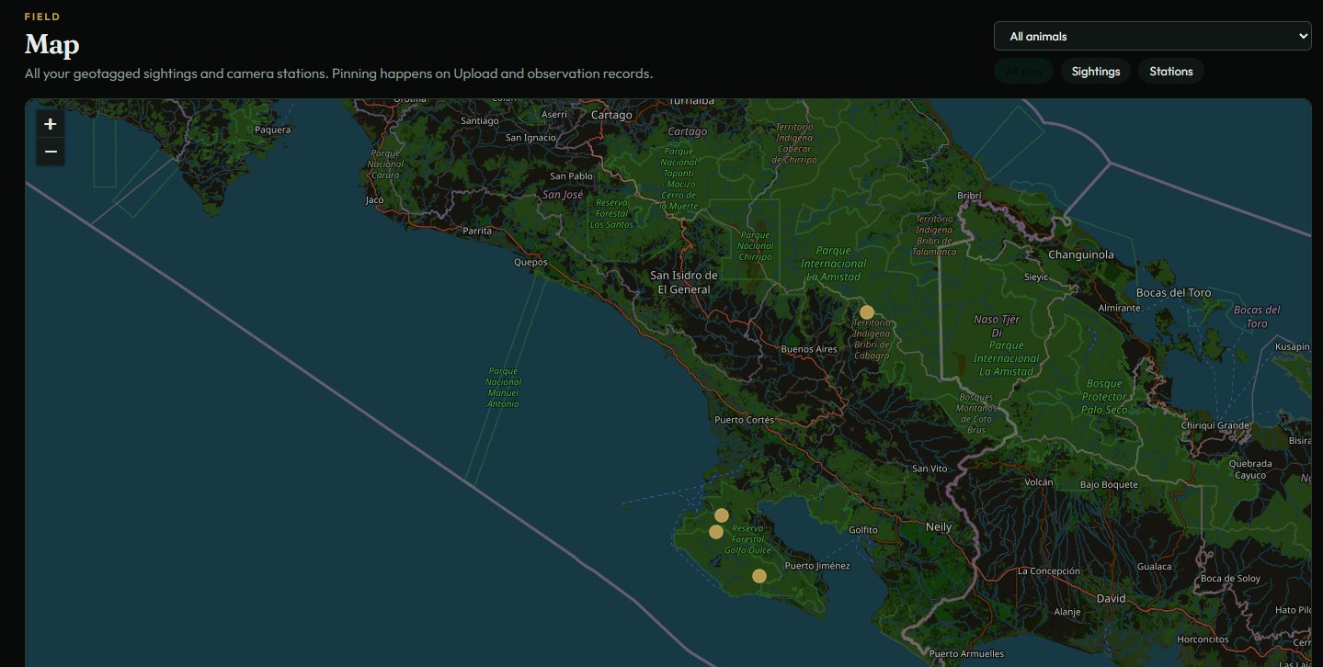Click the Parque Nacional Manuel Antonio label
Image resolution: width=1323 pixels, height=667 pixels.
point(503,387)
